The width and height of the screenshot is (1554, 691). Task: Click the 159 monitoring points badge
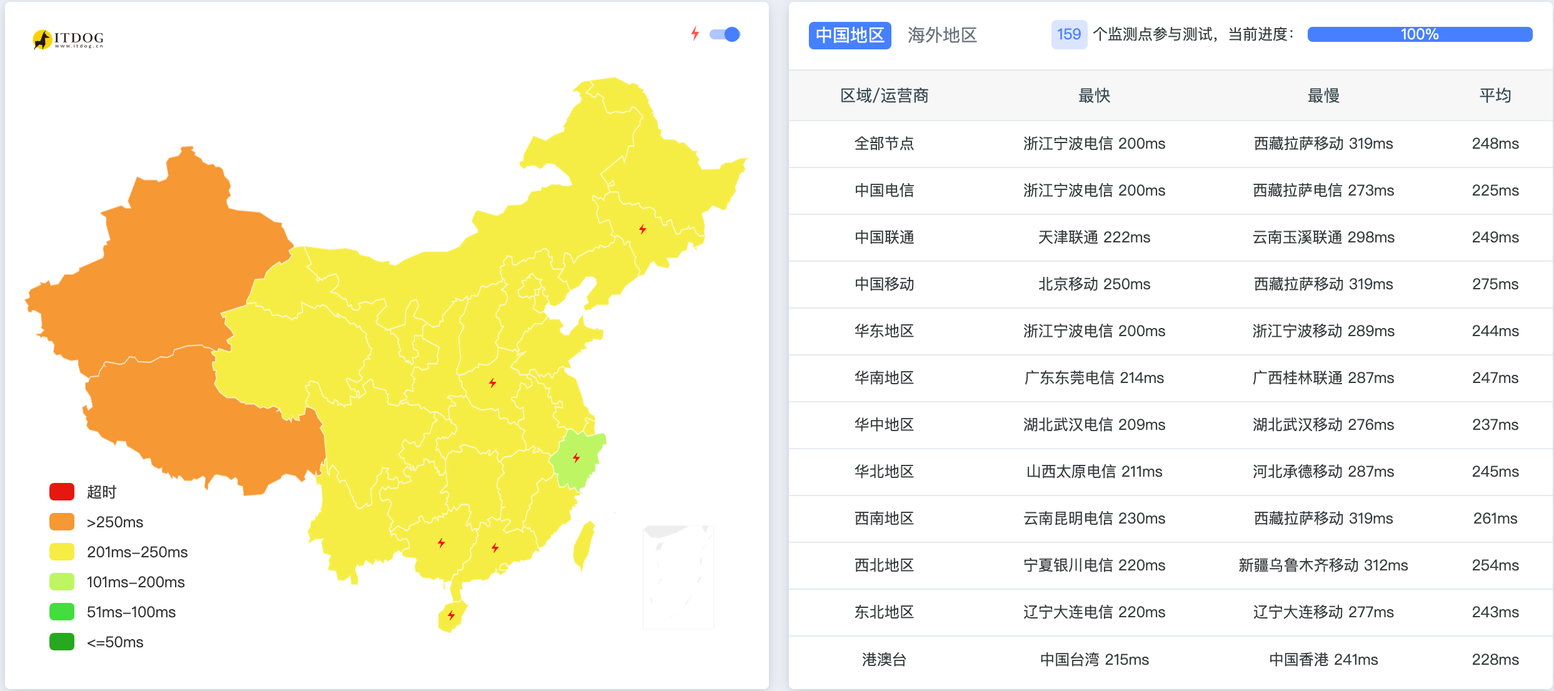(x=1068, y=34)
